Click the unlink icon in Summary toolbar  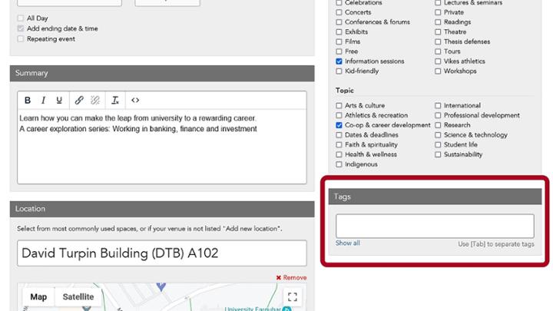point(95,100)
